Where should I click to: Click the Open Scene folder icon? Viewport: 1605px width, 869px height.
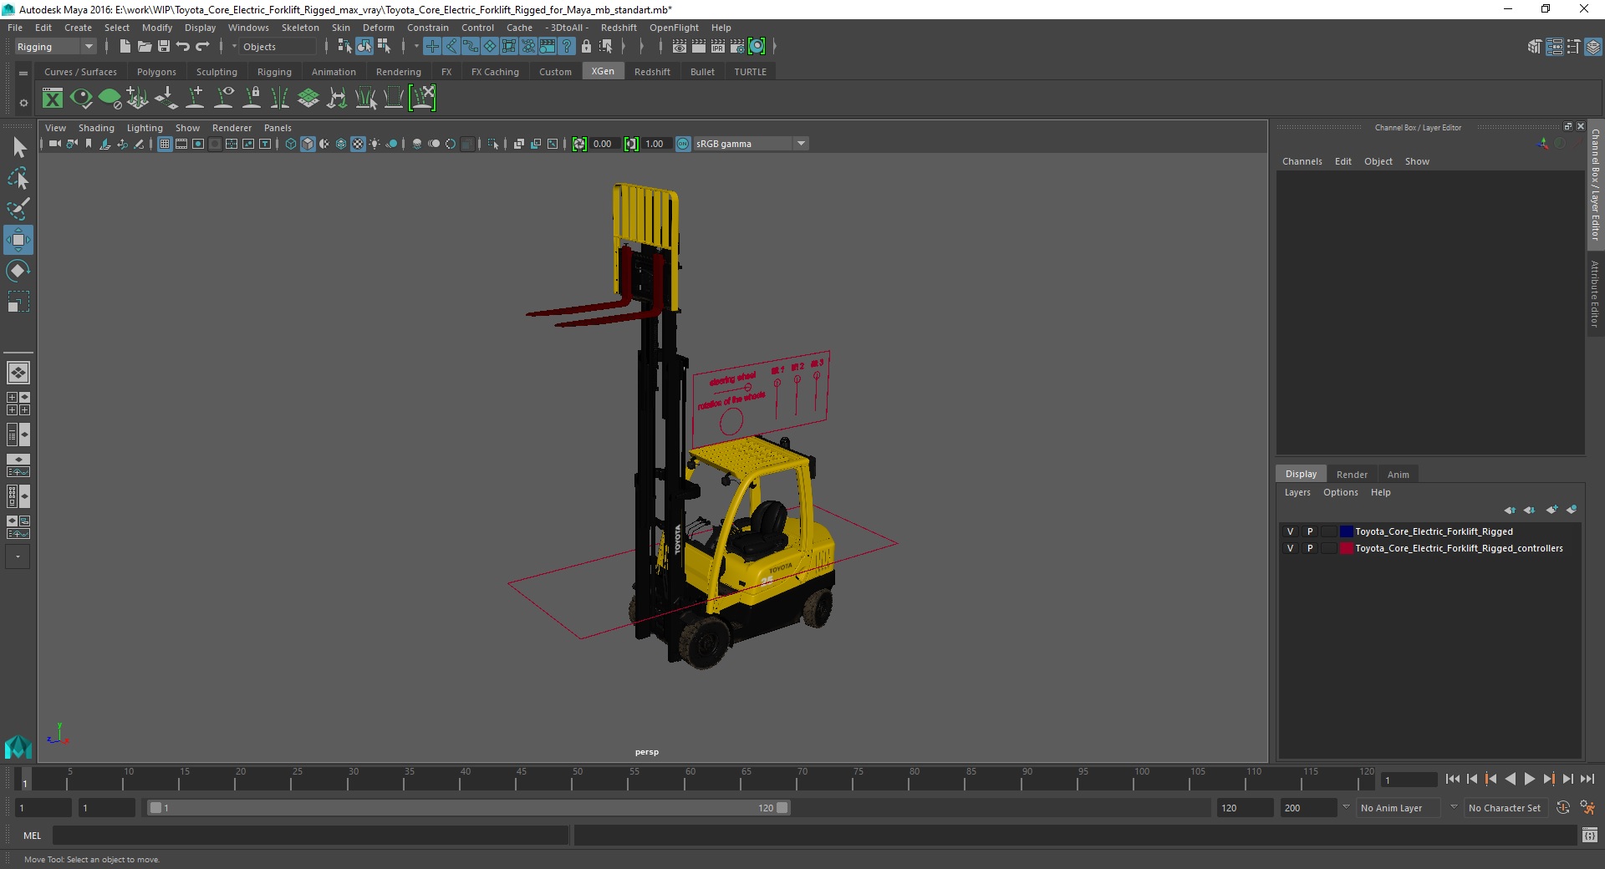pos(144,47)
